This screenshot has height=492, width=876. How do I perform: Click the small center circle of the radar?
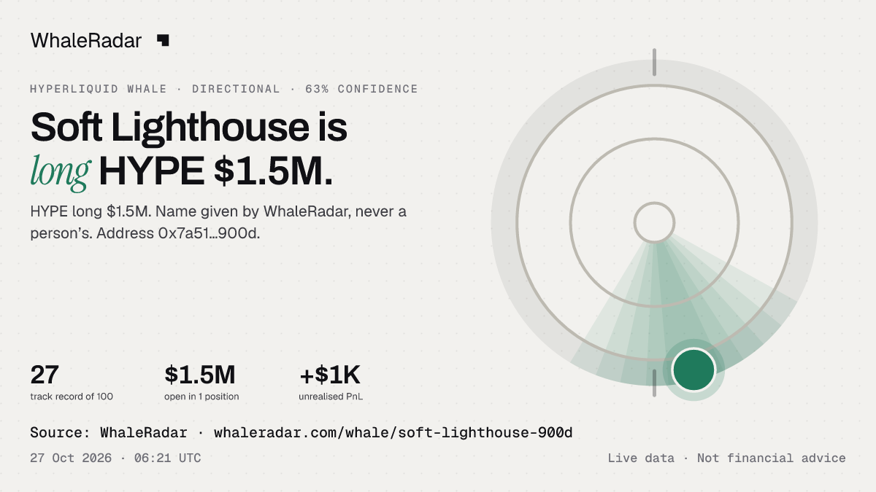point(654,222)
